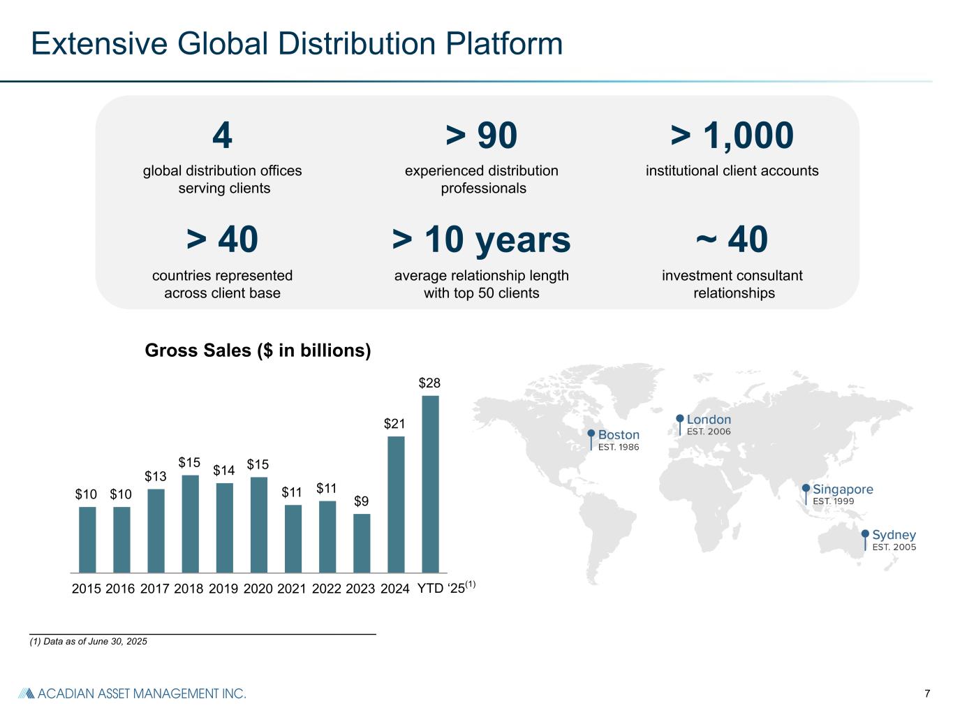Click the Acadian Asset Management Inc. footer text
Viewport: 953px width, 715px height.
click(x=142, y=693)
